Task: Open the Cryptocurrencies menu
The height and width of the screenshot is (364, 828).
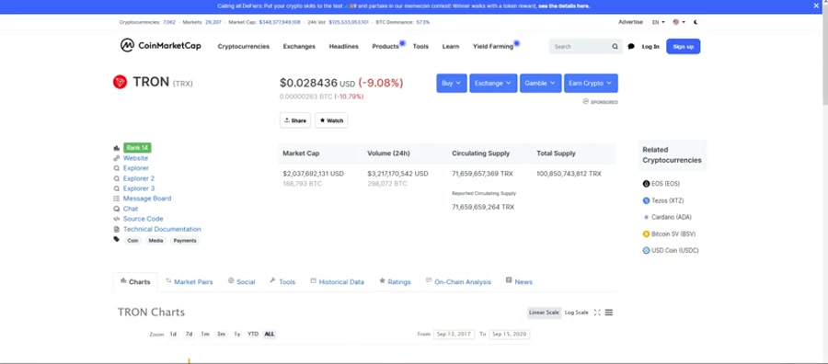Action: [244, 47]
